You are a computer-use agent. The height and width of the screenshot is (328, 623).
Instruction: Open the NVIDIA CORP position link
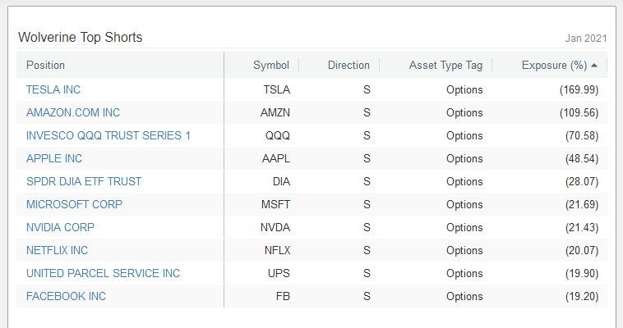pos(60,228)
